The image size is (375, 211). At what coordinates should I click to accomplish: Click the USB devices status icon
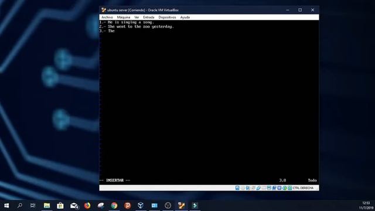coord(258,188)
